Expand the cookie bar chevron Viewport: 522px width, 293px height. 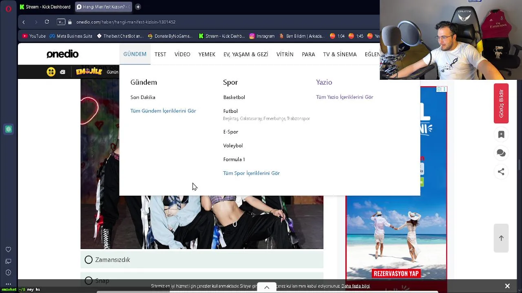click(267, 287)
